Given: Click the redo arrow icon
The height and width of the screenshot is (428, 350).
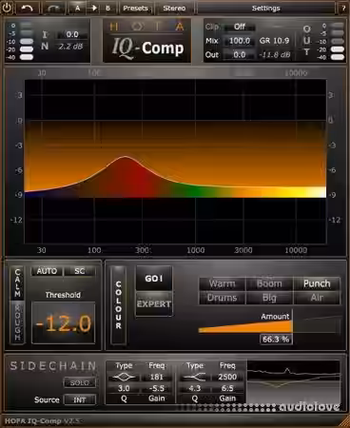Looking at the screenshot, I should point(53,9).
